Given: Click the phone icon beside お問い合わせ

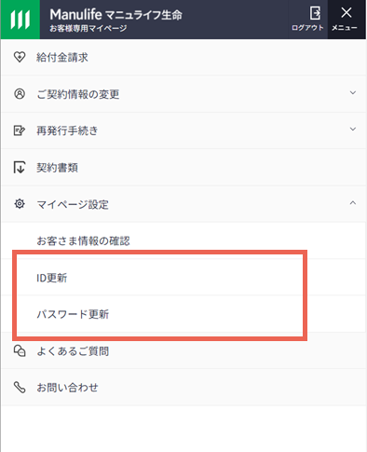Looking at the screenshot, I should tap(20, 388).
